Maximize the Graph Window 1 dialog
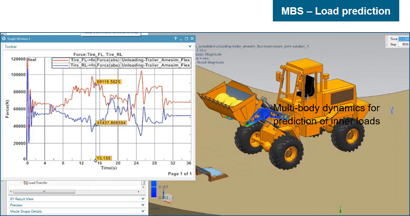Viewport: 410px width, 216px height. pyautogui.click(x=186, y=39)
